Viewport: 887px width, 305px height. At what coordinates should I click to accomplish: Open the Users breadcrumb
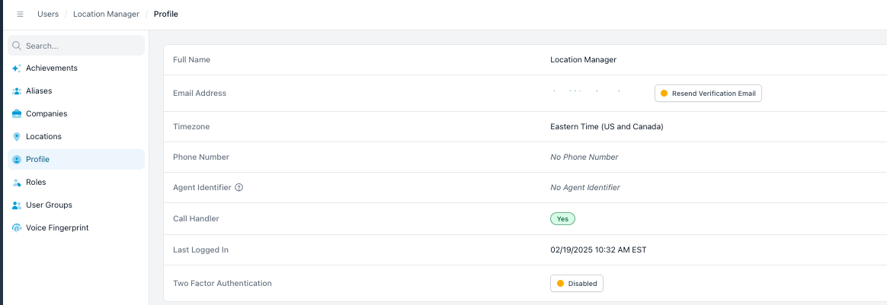[x=48, y=14]
